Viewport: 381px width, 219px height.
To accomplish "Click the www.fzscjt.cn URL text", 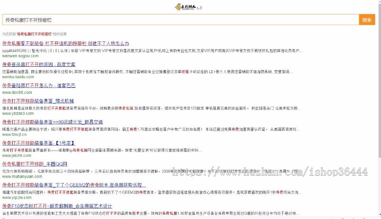I will [14, 134].
